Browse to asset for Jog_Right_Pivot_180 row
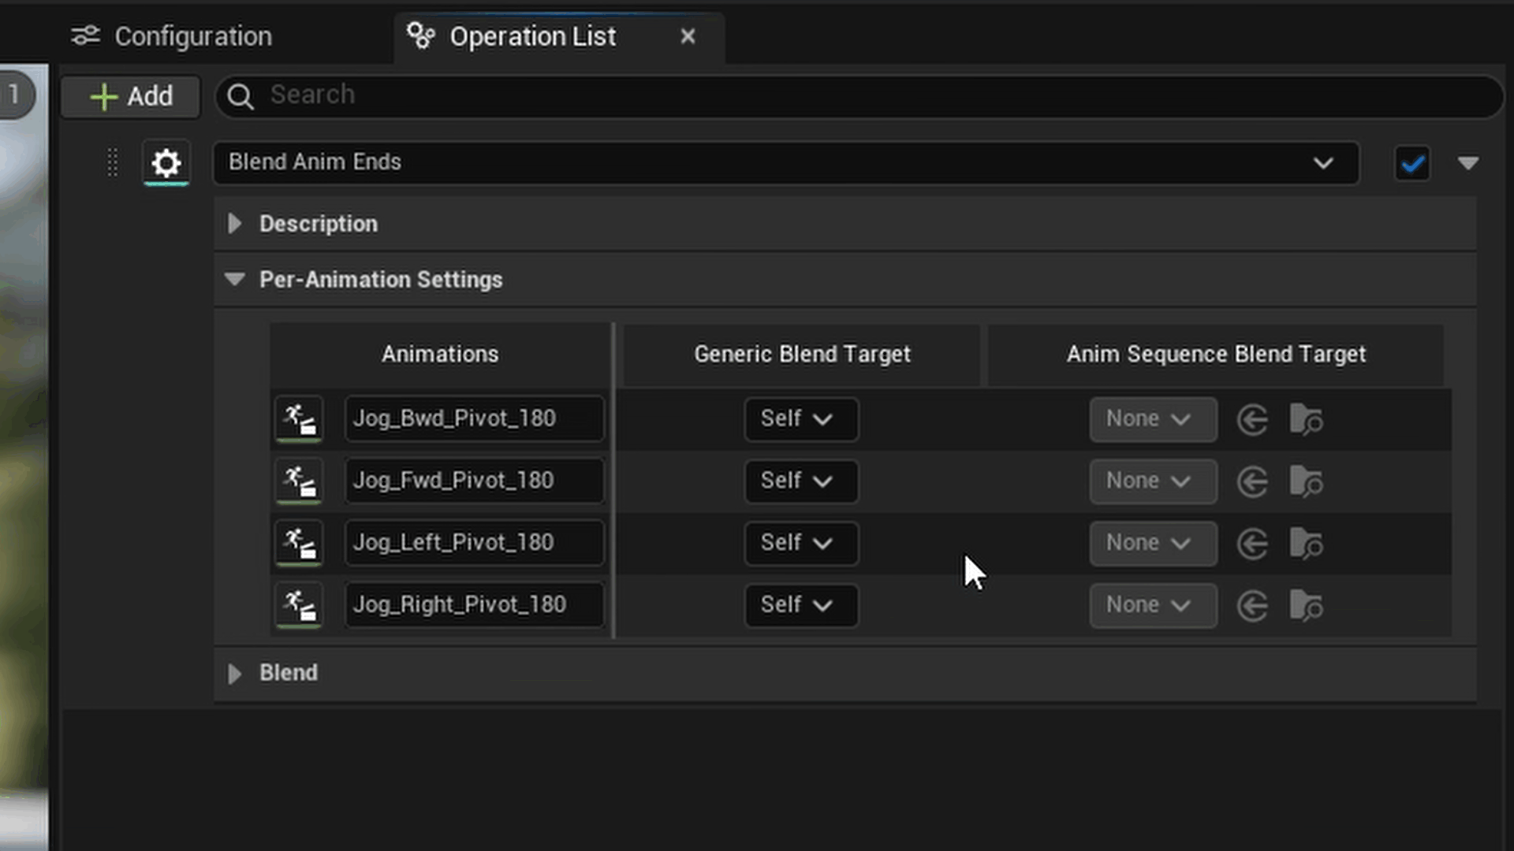The height and width of the screenshot is (851, 1514). click(1306, 606)
